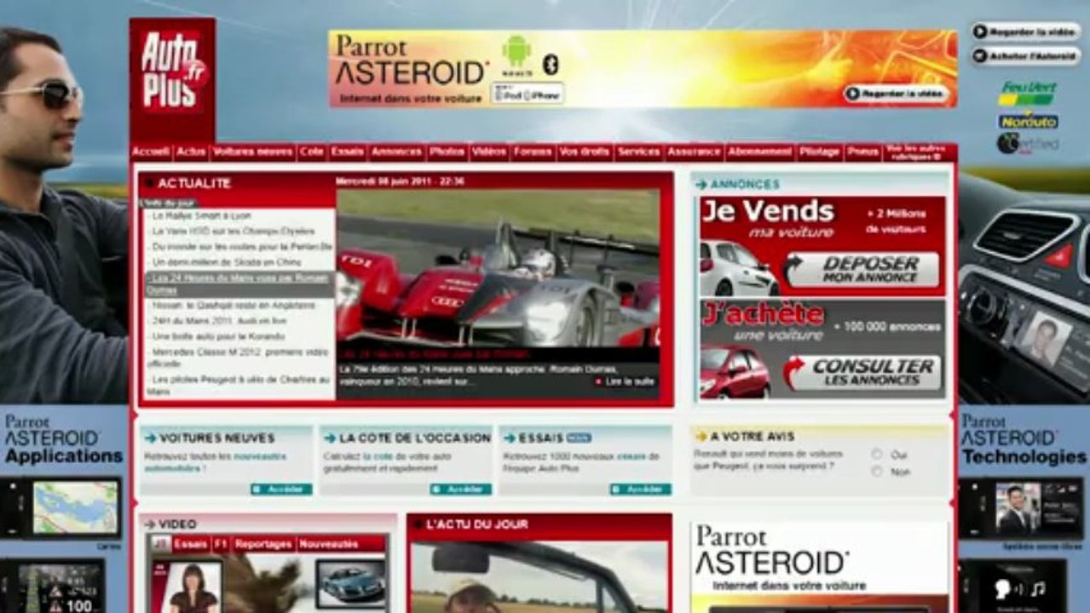The width and height of the screenshot is (1090, 613).
Task: Open the Voitures neuves menu item
Action: tap(253, 152)
